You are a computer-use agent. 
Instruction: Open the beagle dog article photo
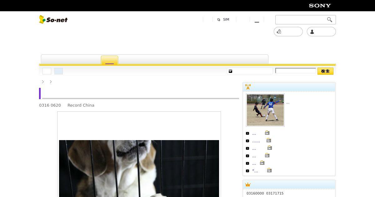point(139,169)
